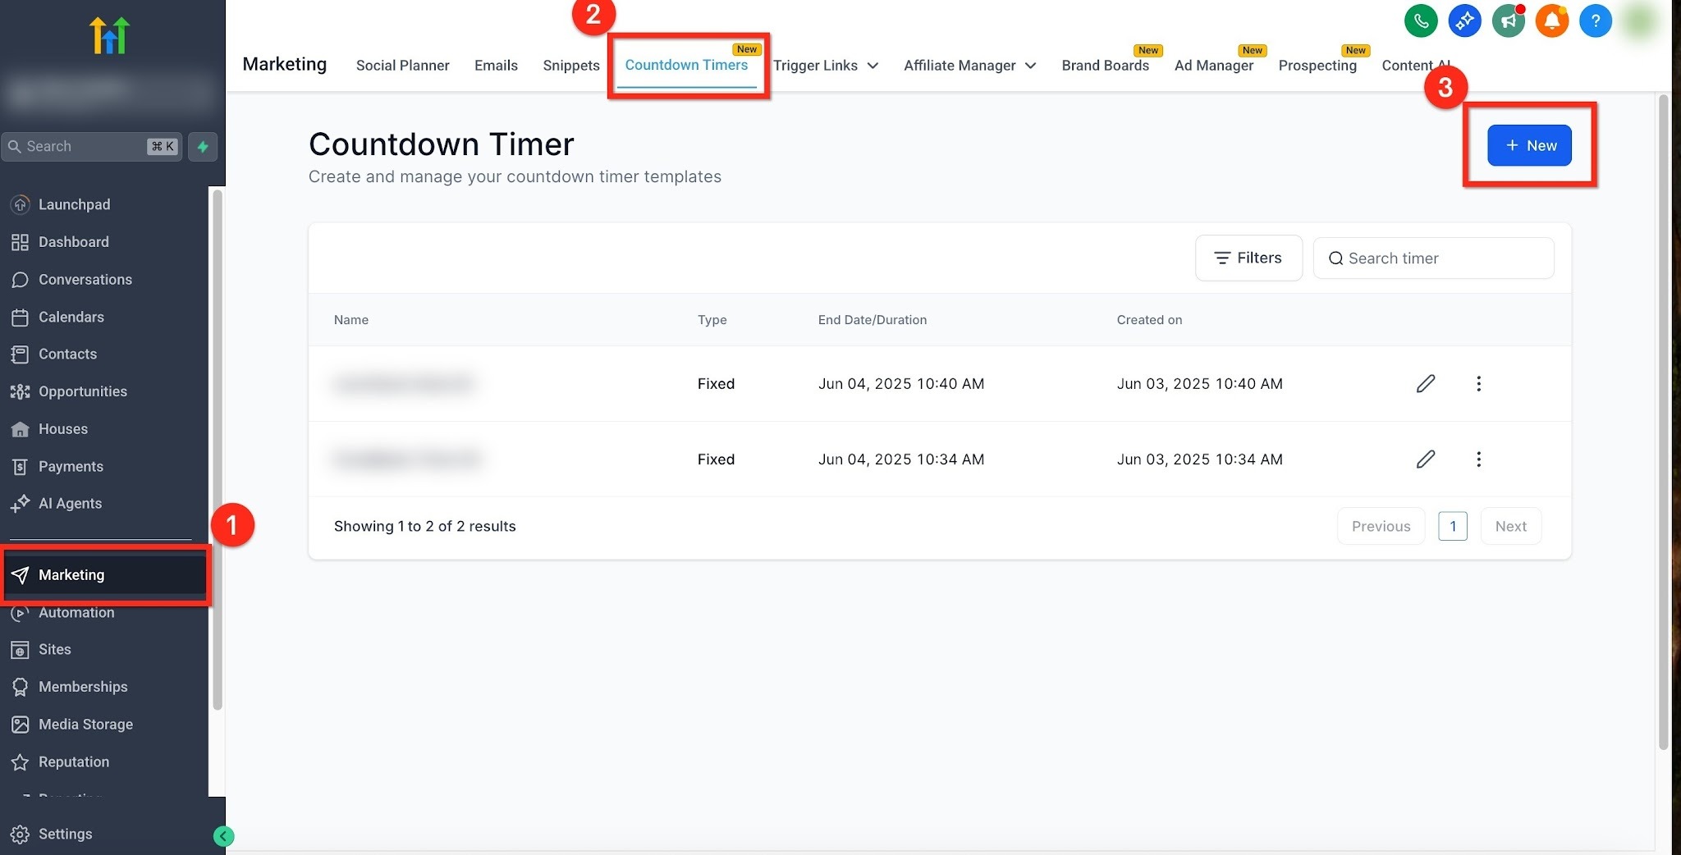Click the sidebar Search box
Screen dimensions: 1681x855
[91, 146]
